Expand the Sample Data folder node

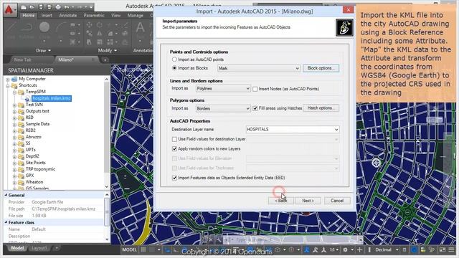click(x=14, y=124)
